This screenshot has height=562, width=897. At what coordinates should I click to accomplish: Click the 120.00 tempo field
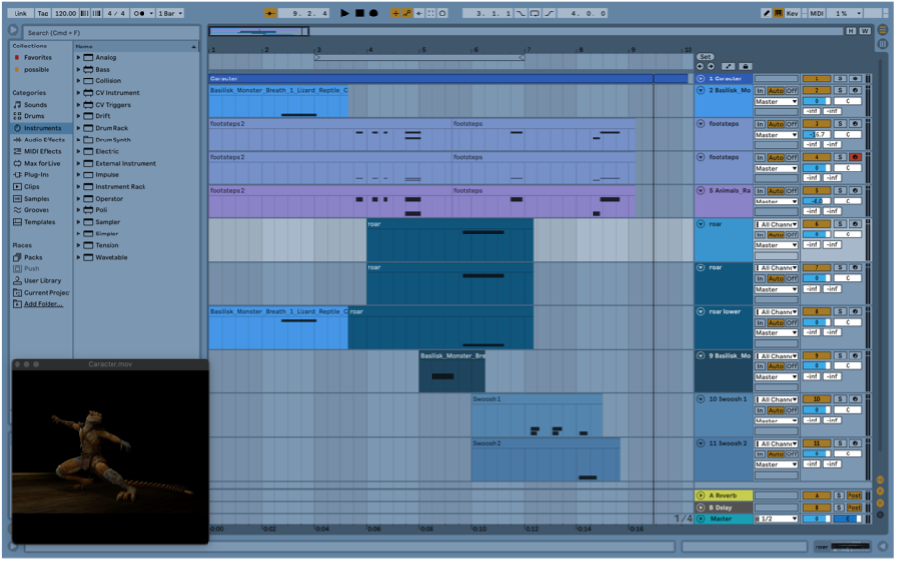coord(66,13)
